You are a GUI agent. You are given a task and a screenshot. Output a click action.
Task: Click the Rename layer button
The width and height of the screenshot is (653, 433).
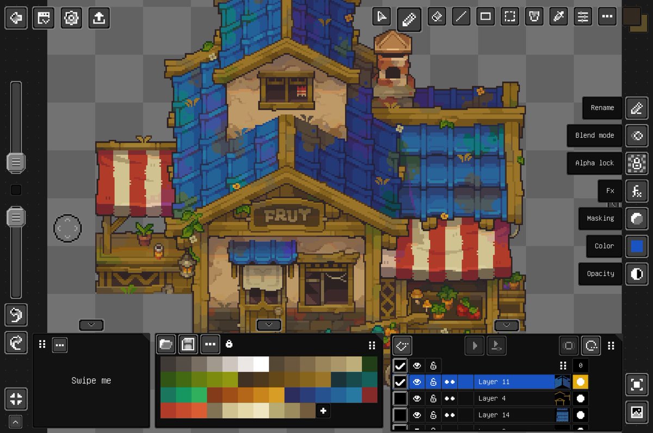602,108
